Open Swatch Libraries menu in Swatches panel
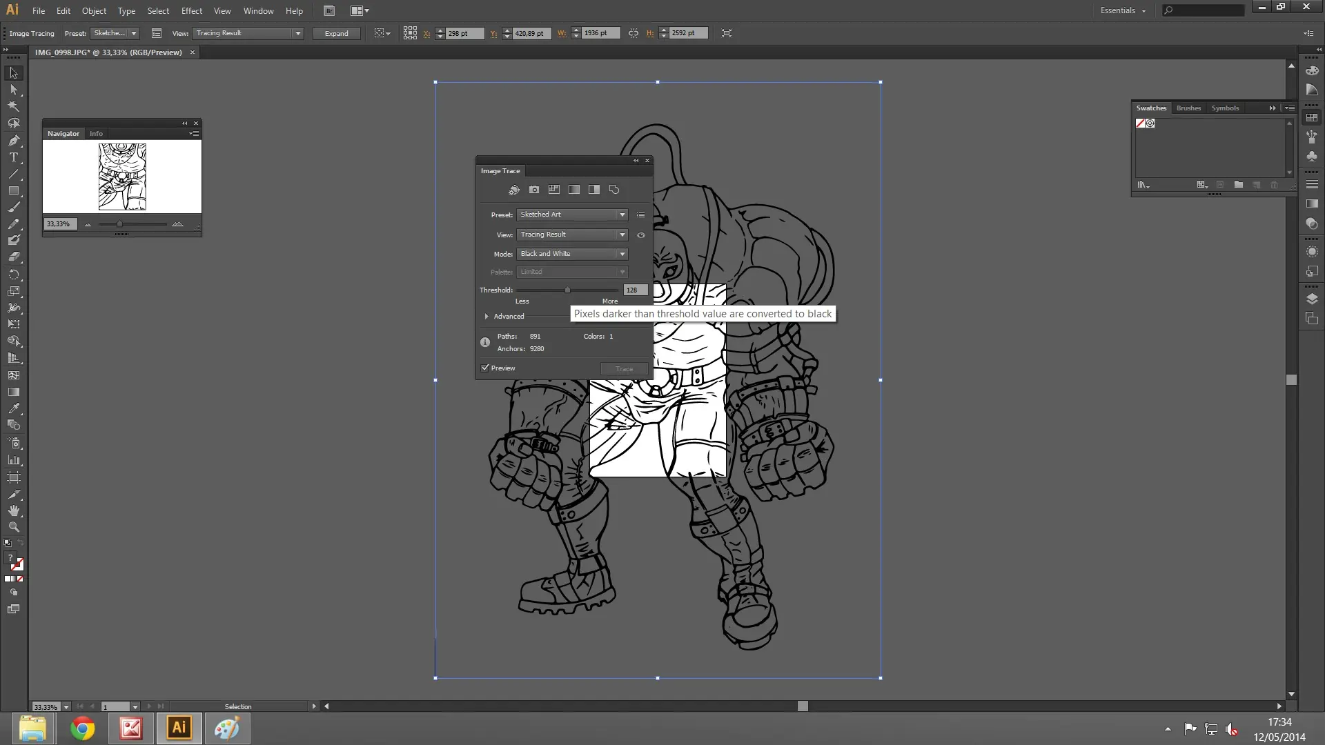 click(1144, 185)
